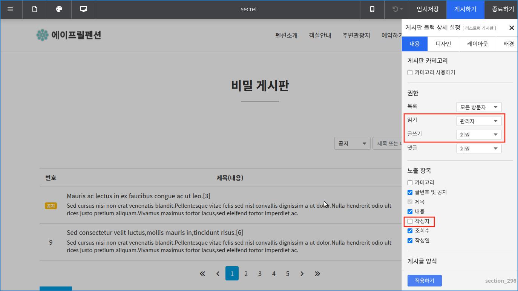Click the page document icon
The image size is (518, 291).
tap(35, 9)
